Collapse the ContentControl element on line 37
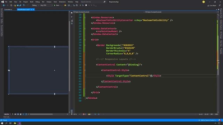The height and width of the screenshot is (125, 223). (x=85, y=65)
